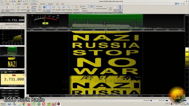Click the camera icon in quick access toolbar
The width and height of the screenshot is (189, 106).
point(19,1)
